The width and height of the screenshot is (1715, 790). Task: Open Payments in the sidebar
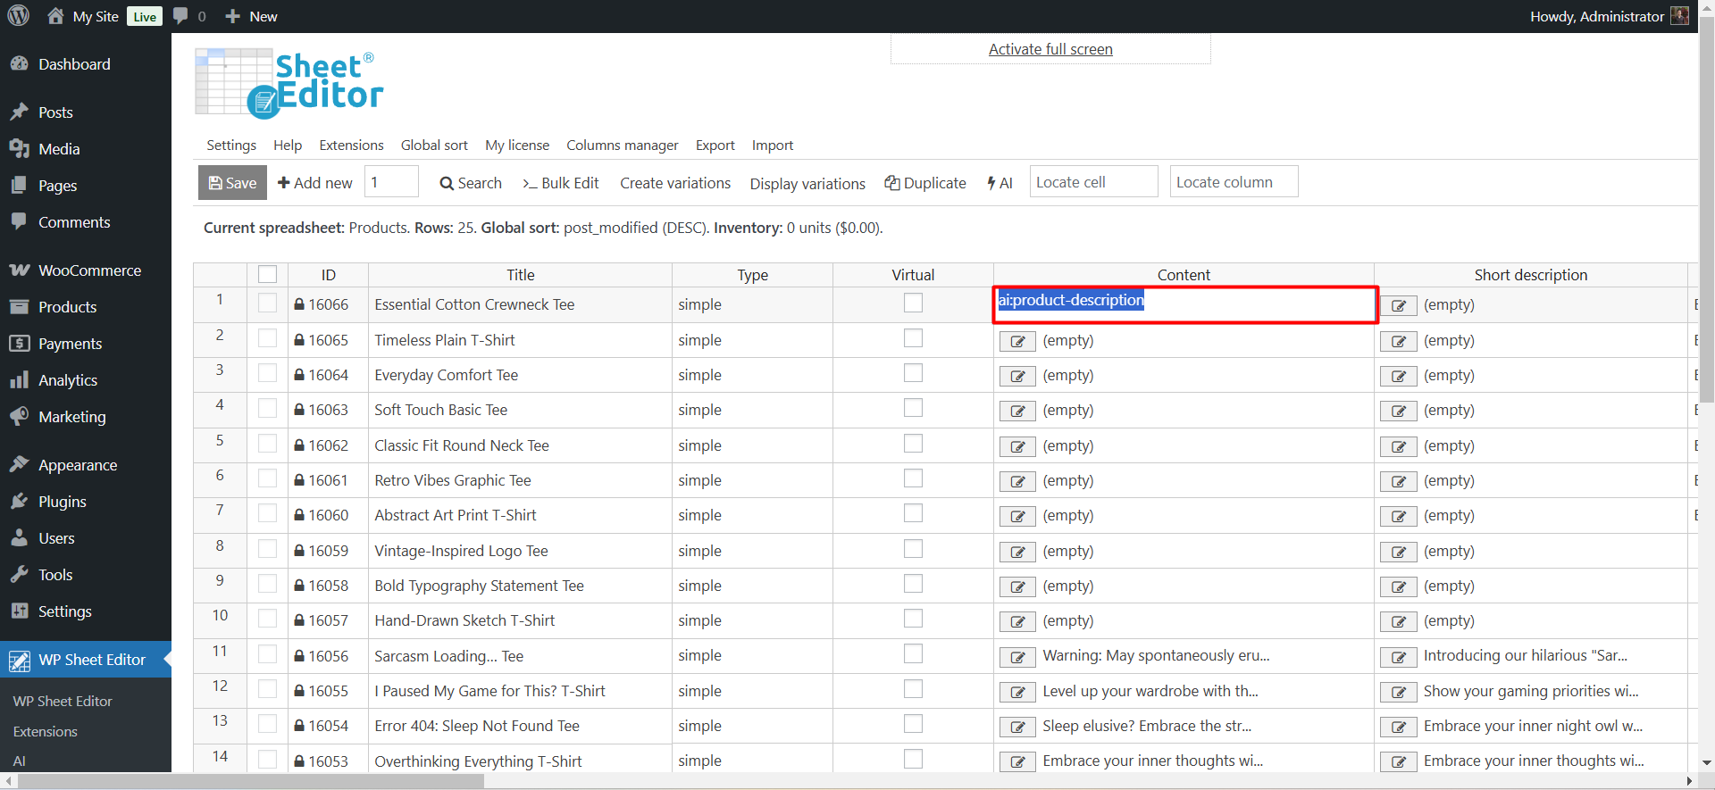(x=70, y=344)
